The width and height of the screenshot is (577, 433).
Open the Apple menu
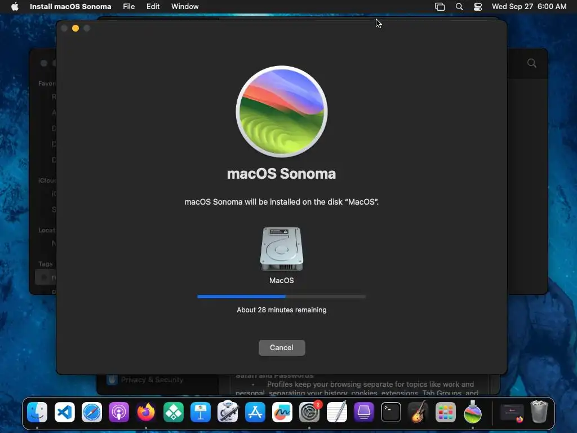[x=15, y=6]
